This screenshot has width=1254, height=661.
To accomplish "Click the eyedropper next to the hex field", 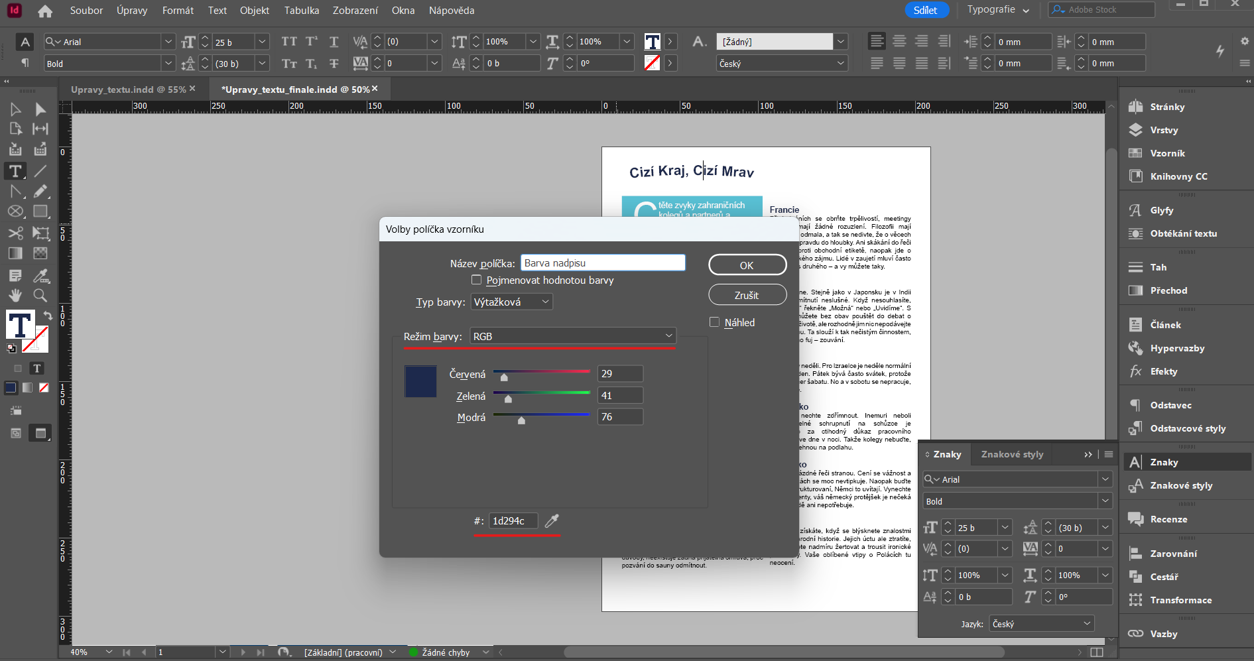I will click(x=552, y=521).
